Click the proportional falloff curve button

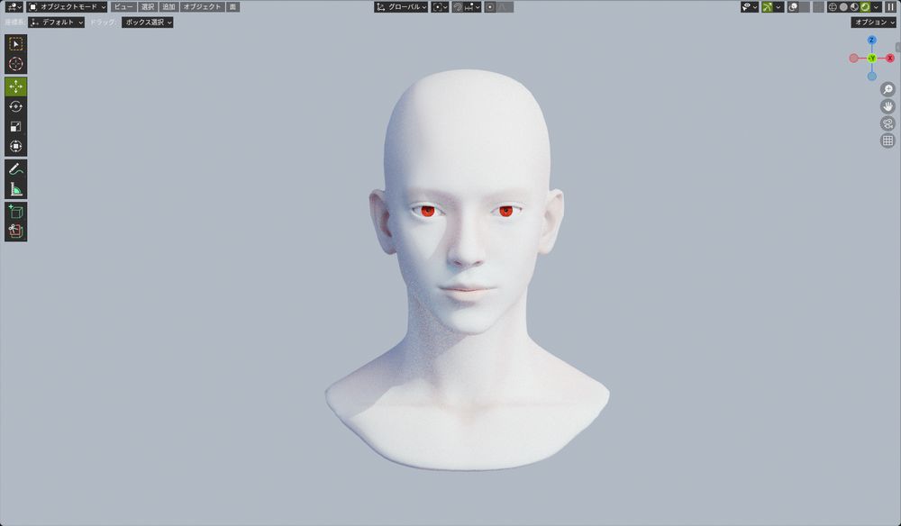pos(505,7)
